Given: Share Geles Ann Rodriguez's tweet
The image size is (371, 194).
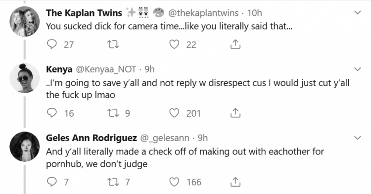Looking at the screenshot, I should (235, 182).
